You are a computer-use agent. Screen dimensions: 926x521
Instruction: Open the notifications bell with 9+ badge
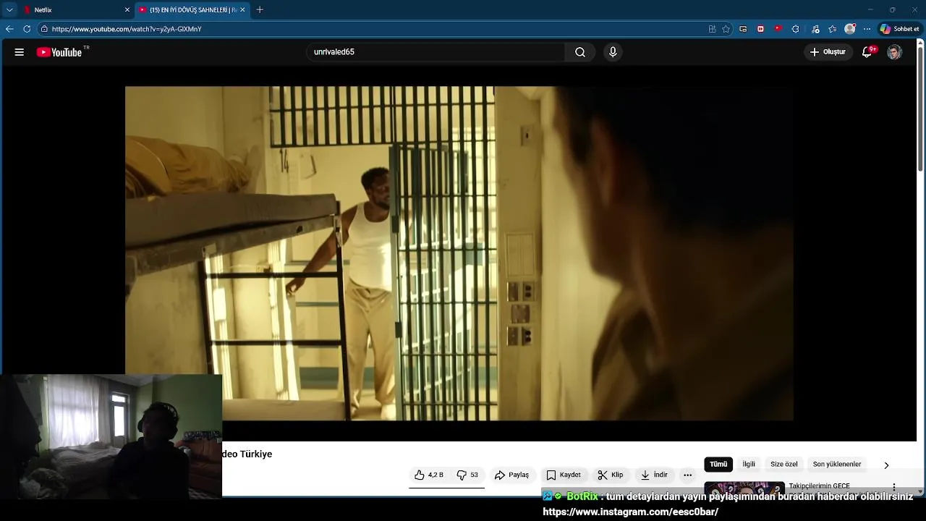[867, 52]
